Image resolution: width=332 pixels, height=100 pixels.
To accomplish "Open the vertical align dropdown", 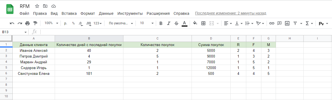I will point(239,23).
